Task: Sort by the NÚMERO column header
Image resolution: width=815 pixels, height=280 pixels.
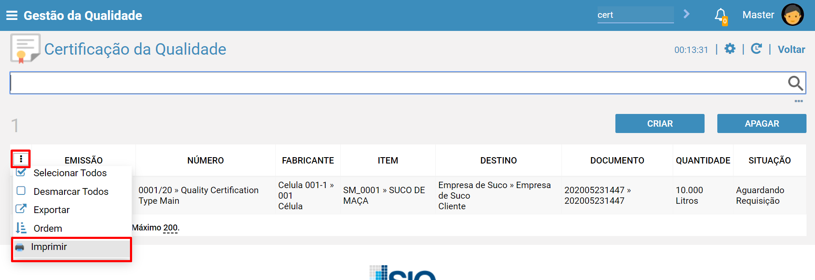Action: 206,161
